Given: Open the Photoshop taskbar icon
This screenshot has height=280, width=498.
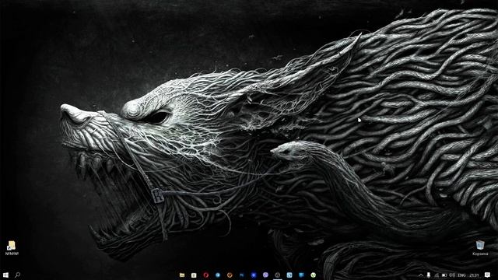Looking at the screenshot, I should click(242, 275).
